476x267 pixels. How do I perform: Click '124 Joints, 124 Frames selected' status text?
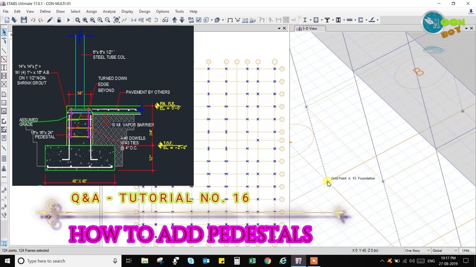coord(25,251)
